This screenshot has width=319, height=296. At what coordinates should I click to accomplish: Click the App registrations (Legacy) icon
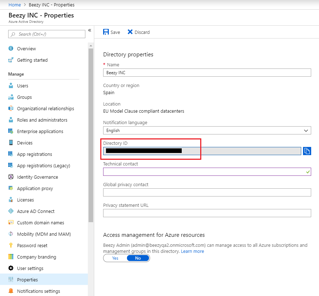pos(11,165)
